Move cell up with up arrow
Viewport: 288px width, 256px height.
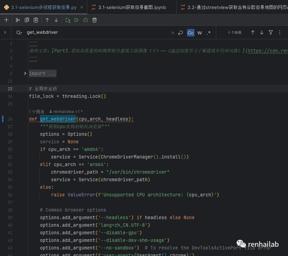click(x=47, y=20)
